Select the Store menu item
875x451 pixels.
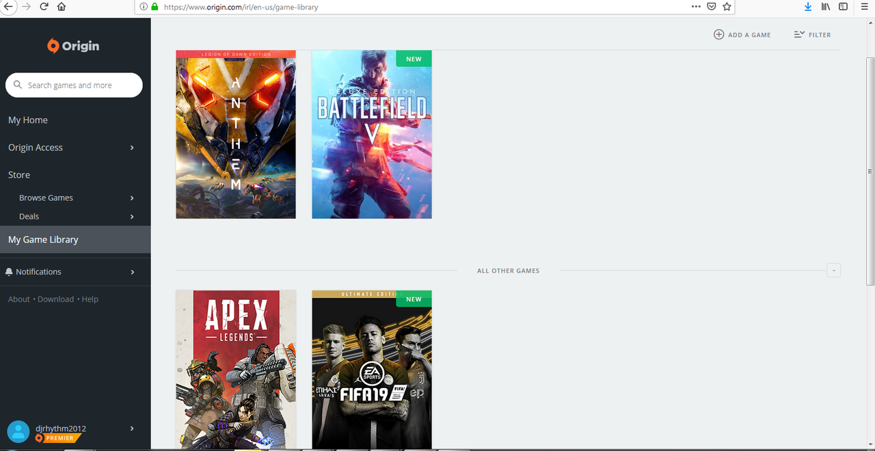click(19, 175)
